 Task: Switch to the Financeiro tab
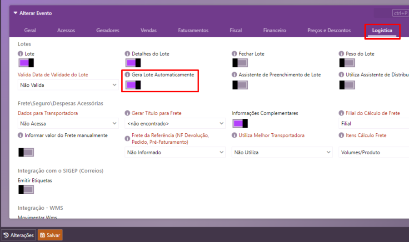[274, 30]
